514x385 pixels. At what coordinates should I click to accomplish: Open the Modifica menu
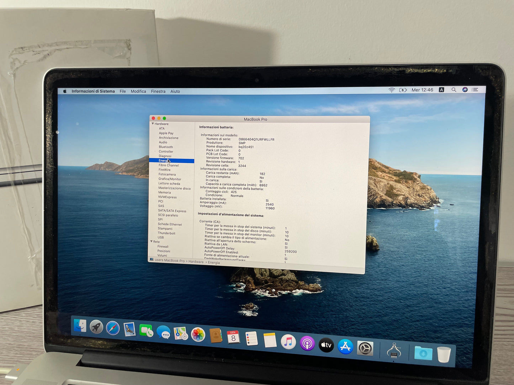point(138,91)
